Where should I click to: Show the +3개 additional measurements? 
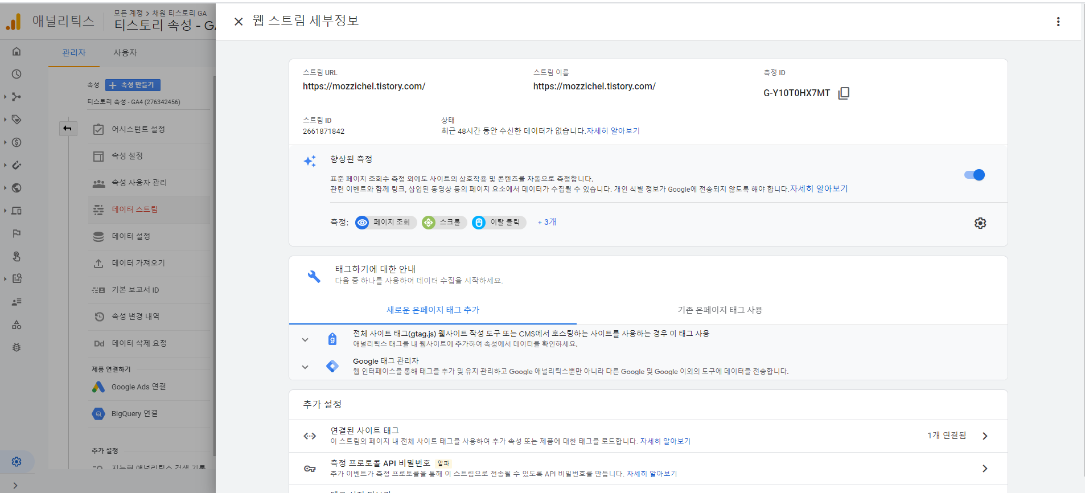(547, 222)
